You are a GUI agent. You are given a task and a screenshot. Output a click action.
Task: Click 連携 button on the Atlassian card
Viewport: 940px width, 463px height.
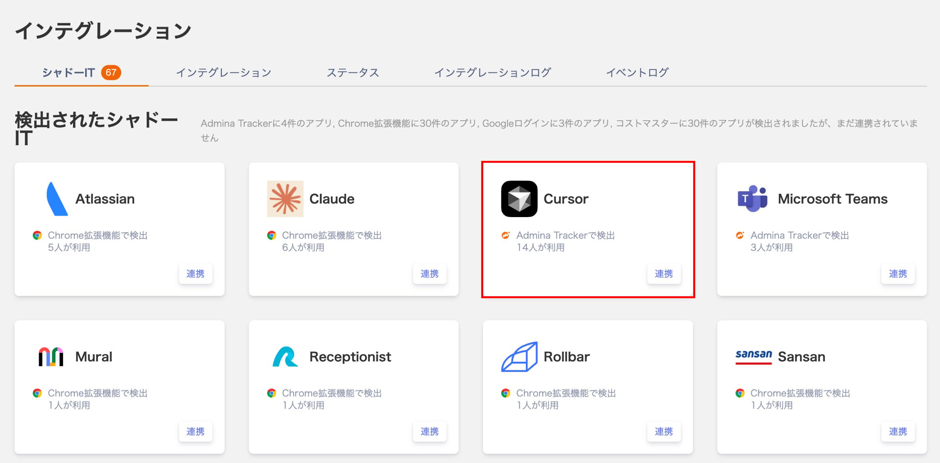point(195,274)
